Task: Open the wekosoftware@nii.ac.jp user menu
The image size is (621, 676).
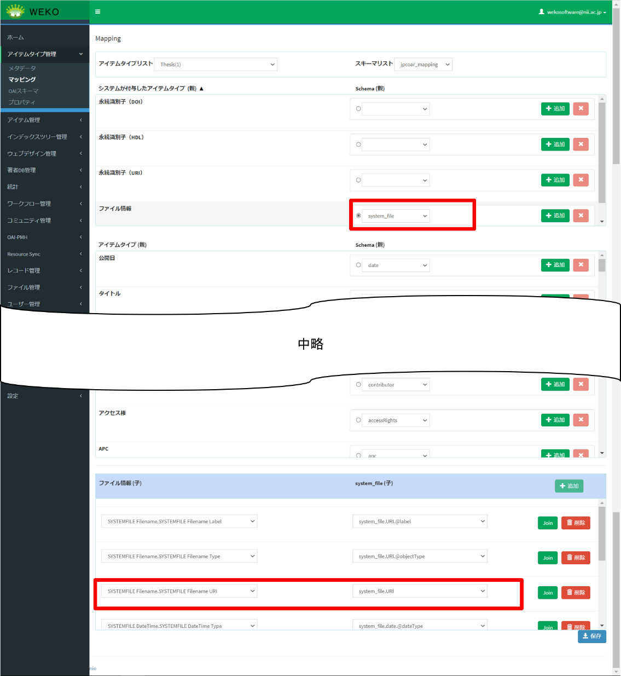Action: tap(573, 12)
